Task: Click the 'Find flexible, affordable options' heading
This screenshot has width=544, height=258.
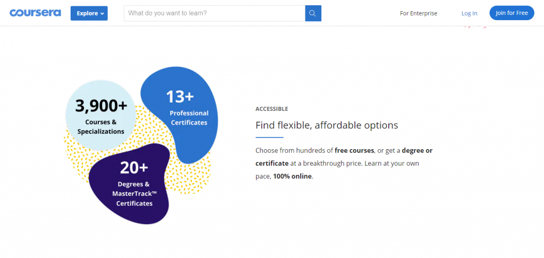Action: [326, 125]
